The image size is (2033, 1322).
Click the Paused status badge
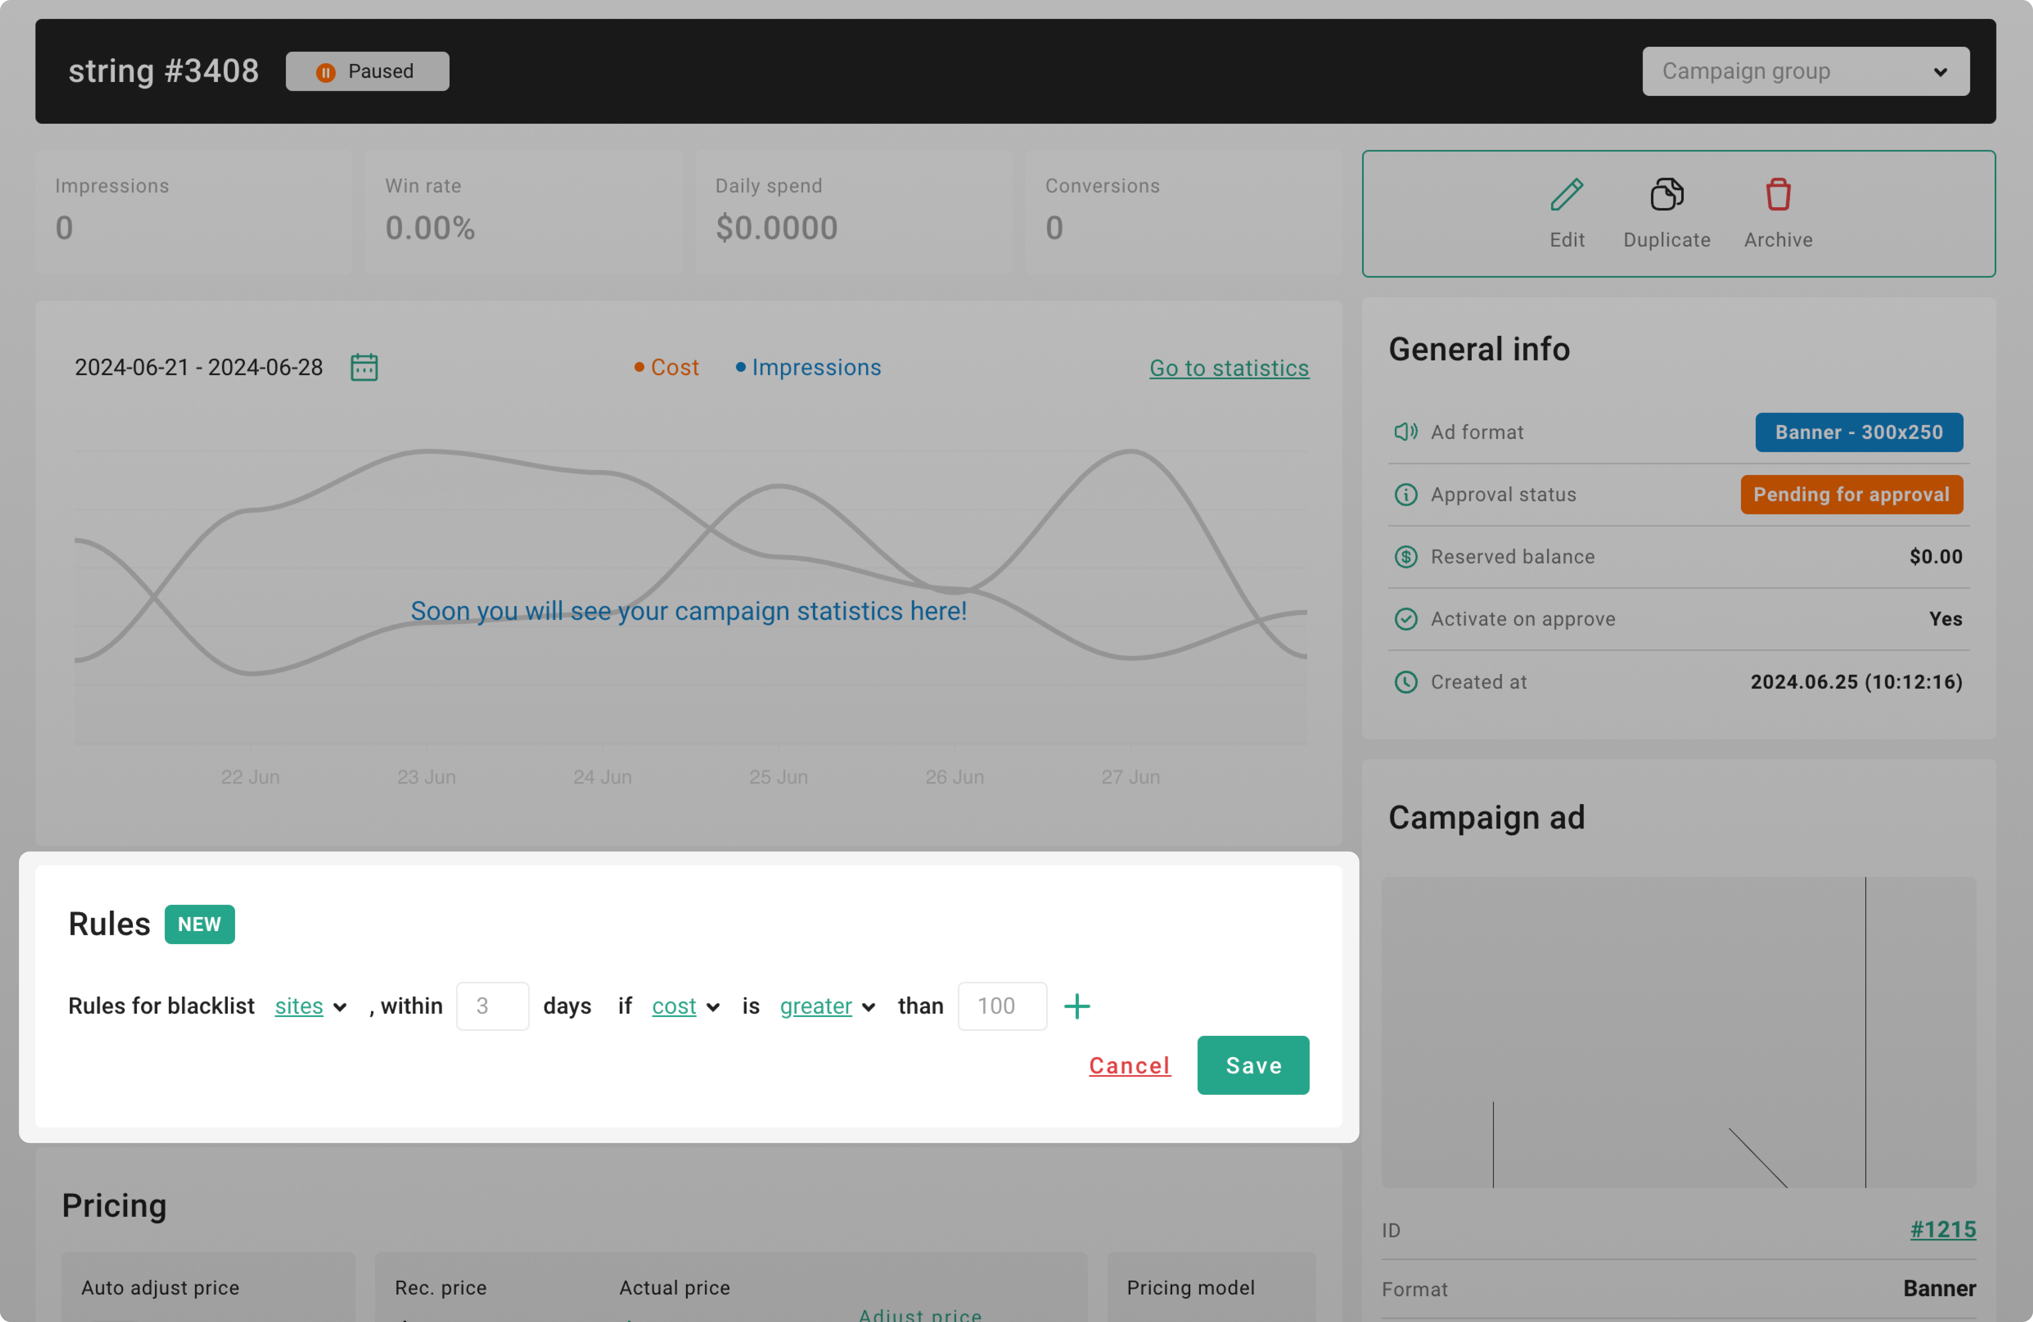[x=367, y=71]
